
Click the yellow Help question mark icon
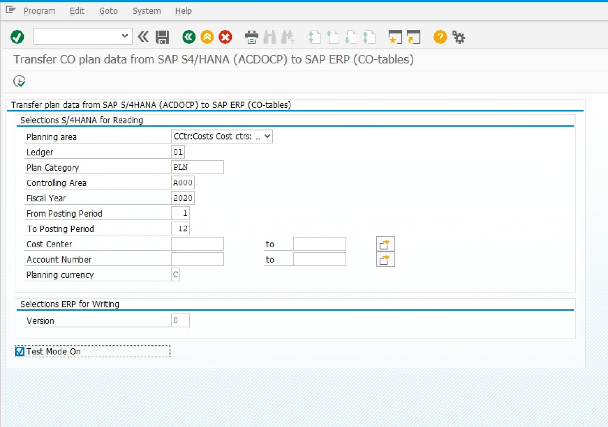coord(440,37)
